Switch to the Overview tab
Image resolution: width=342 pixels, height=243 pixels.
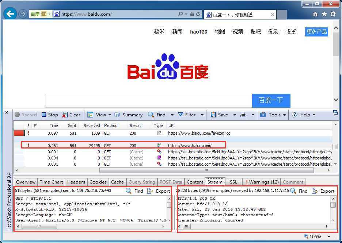coord(26,182)
